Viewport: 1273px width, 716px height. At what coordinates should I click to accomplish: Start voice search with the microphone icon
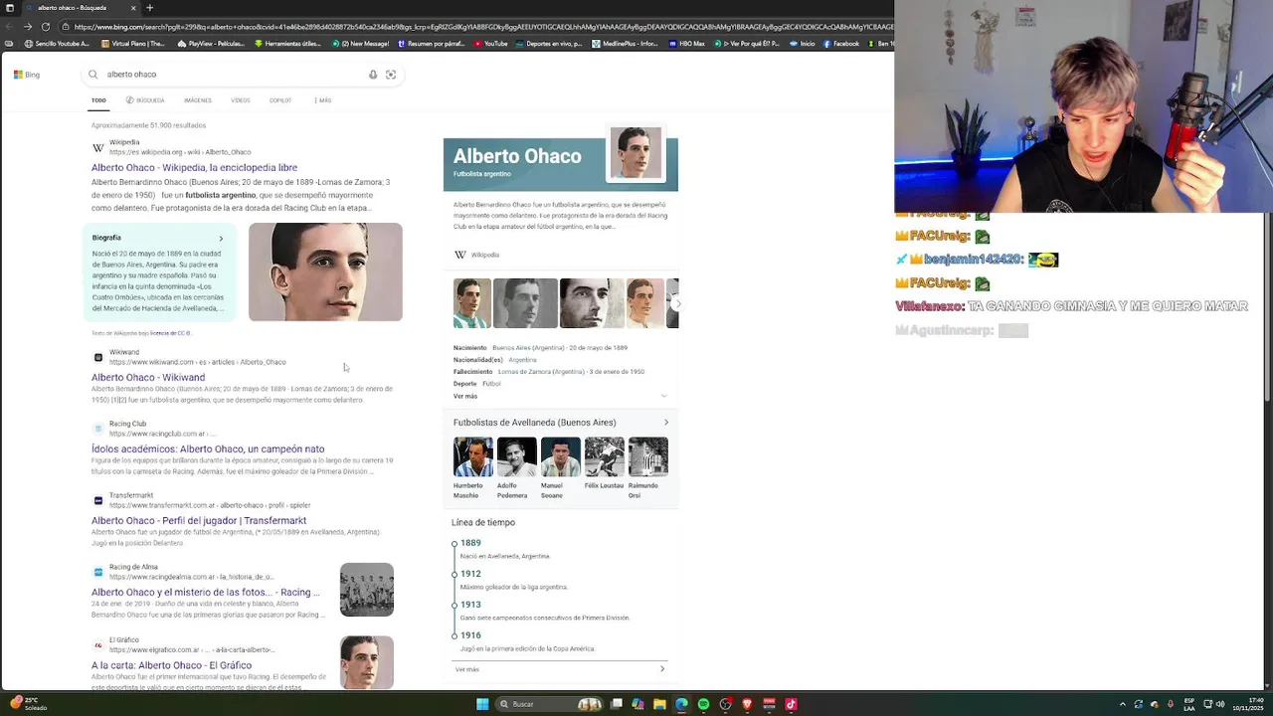tap(373, 75)
